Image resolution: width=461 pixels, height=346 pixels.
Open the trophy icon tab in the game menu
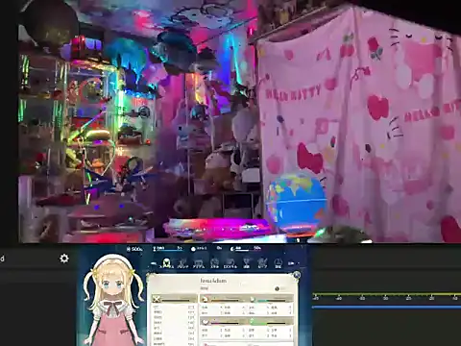tap(246, 263)
